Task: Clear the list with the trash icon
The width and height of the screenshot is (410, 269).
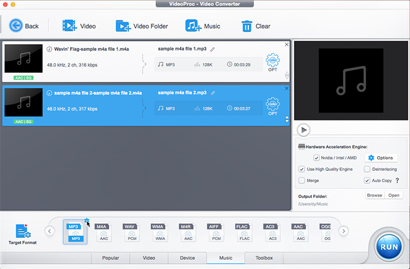Action: [x=247, y=26]
